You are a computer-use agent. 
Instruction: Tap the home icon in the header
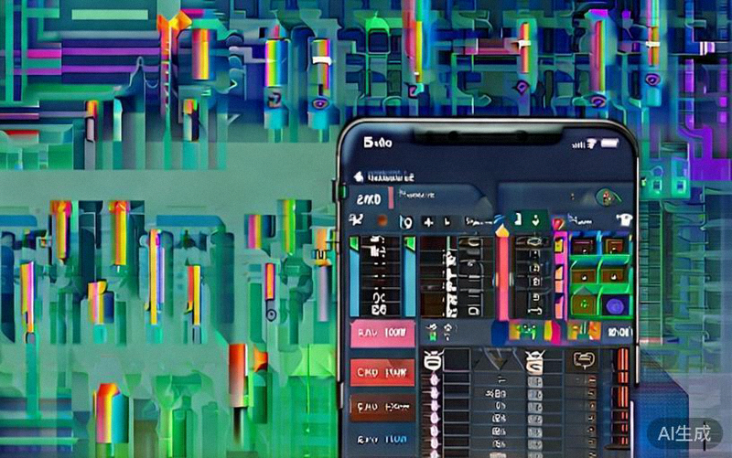[357, 176]
